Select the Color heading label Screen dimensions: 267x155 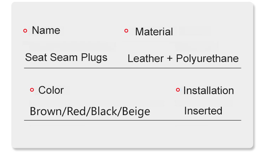pos(51,90)
